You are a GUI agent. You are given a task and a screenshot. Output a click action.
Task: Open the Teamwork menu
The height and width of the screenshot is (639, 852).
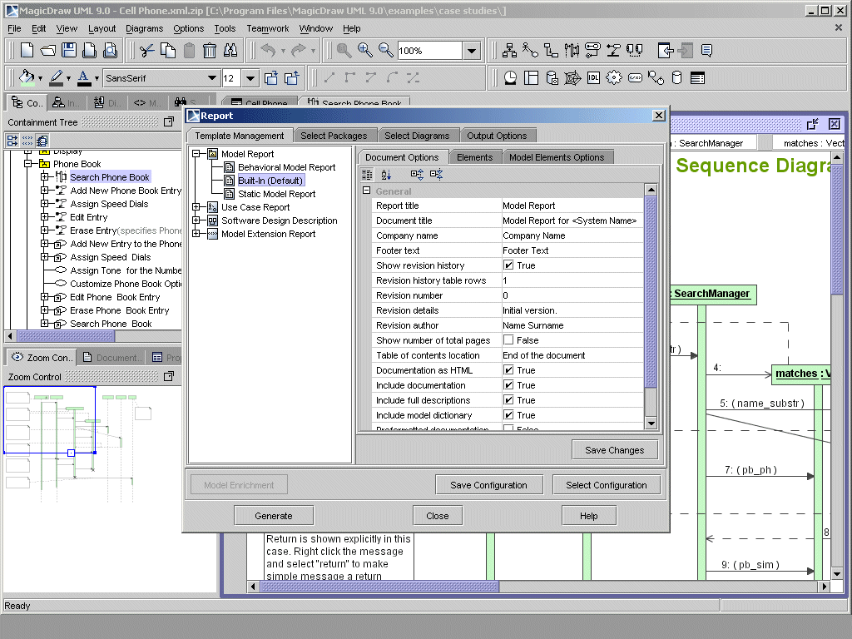268,29
